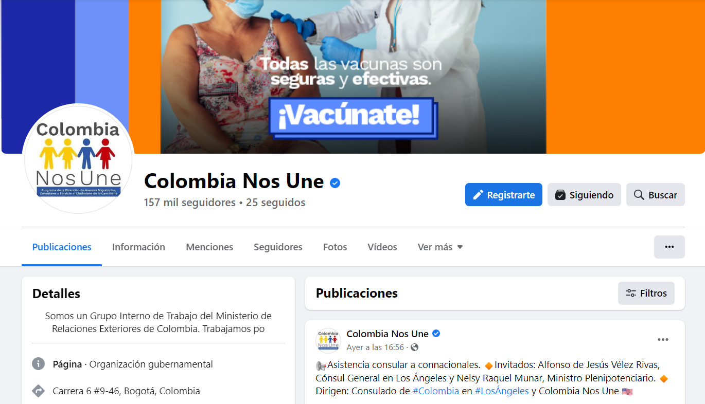
Task: Click the directions arrow icon by address
Action: pyautogui.click(x=39, y=391)
